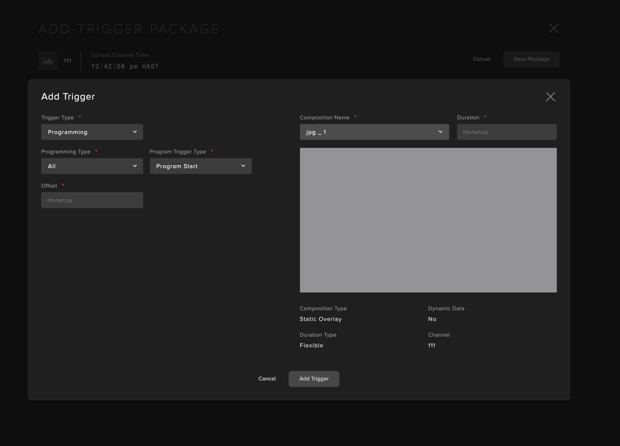The width and height of the screenshot is (620, 446).
Task: Expand the Composition Name dropdown
Action: [x=374, y=132]
